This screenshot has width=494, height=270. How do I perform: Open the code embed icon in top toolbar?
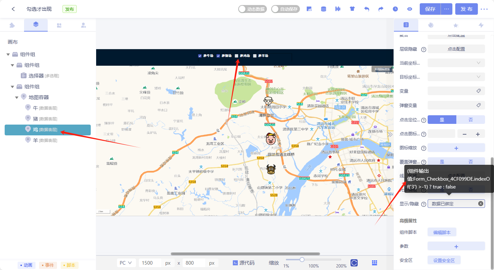(x=309, y=9)
